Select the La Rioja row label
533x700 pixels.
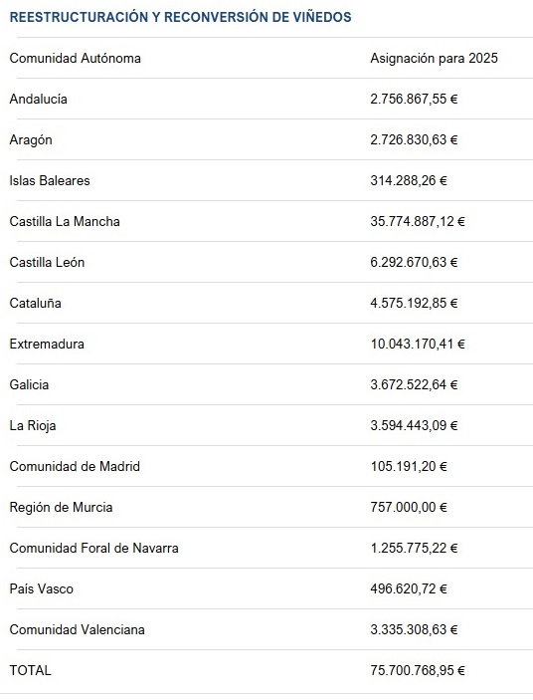33,425
